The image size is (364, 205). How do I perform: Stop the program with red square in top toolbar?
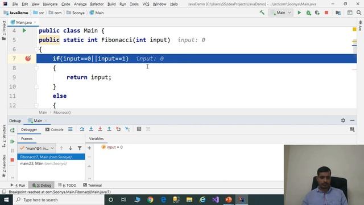326,13
